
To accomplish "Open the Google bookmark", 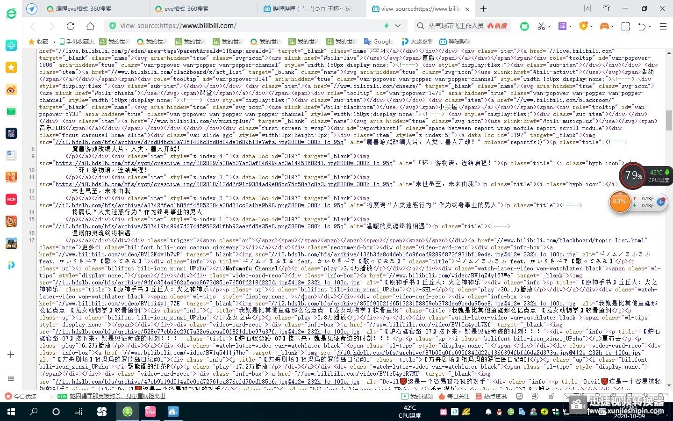I will click(379, 41).
